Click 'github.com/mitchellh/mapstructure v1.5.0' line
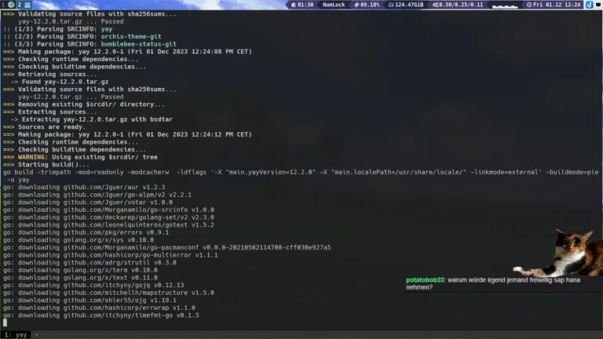The image size is (603, 339). point(109,293)
